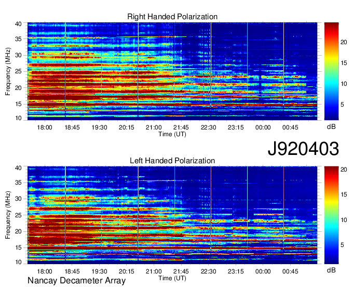The image size is (353, 287).
Task: Click the 10 dB label on the bottom colorbar
Action: (x=344, y=220)
